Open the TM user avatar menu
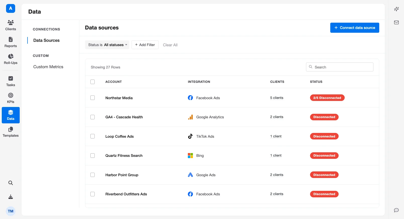 11,211
